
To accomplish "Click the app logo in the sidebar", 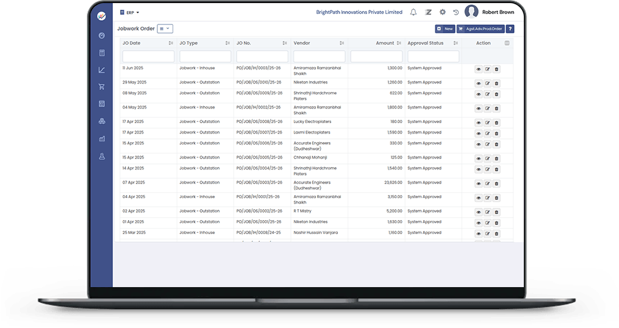I will click(x=101, y=16).
